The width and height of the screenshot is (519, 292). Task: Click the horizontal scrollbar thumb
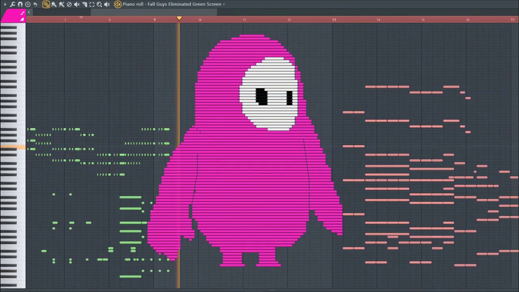point(154,12)
